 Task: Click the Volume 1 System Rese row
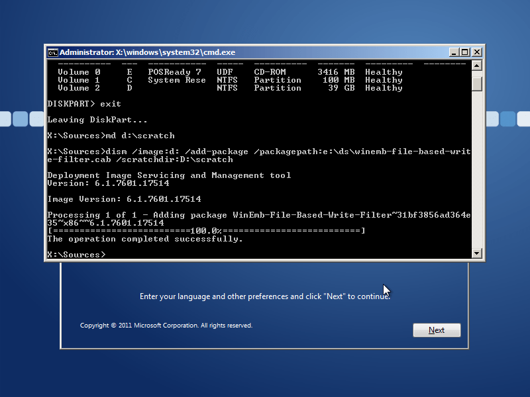point(230,80)
